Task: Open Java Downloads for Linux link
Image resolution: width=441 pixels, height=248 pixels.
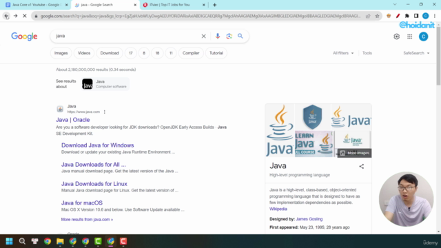Action: point(94,184)
